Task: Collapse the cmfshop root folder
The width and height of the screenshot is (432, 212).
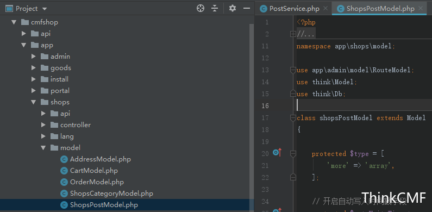Action: 14,22
